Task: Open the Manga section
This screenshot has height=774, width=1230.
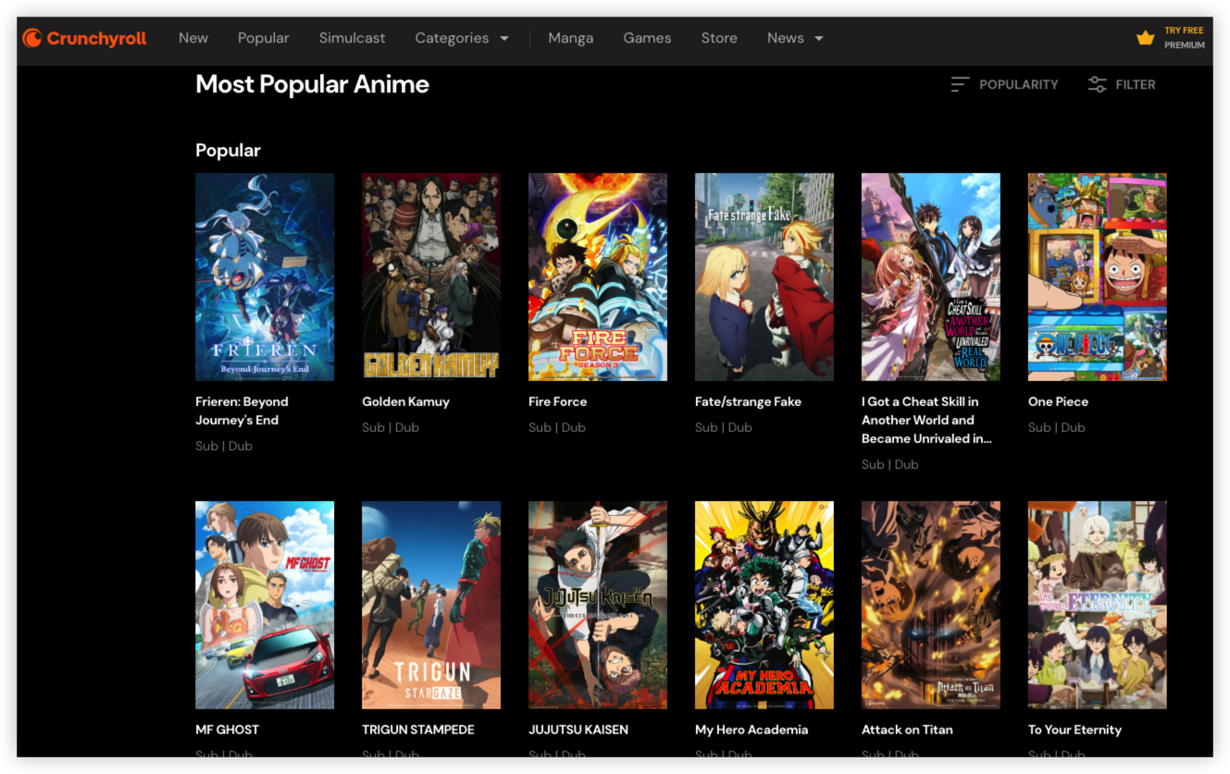Action: (571, 38)
